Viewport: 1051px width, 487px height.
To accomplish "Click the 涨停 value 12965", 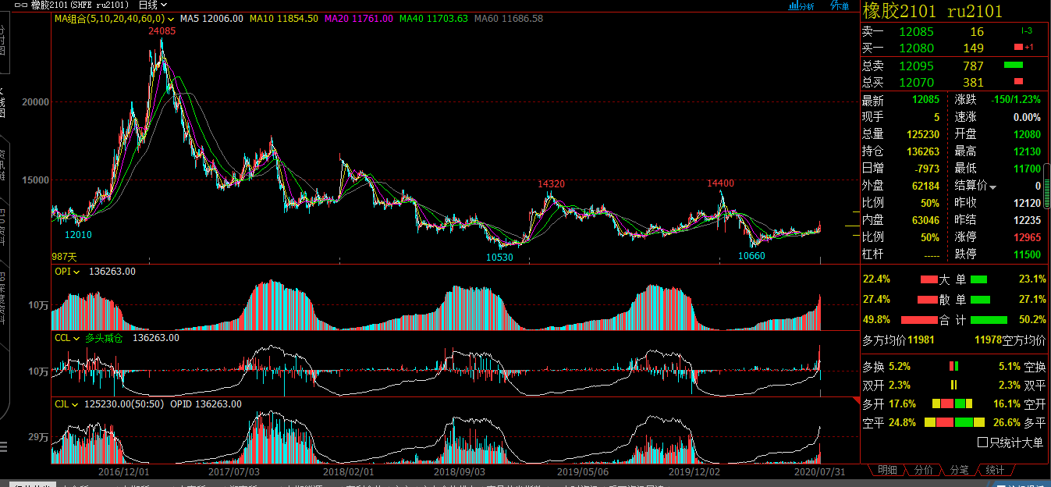I will click(x=1028, y=237).
